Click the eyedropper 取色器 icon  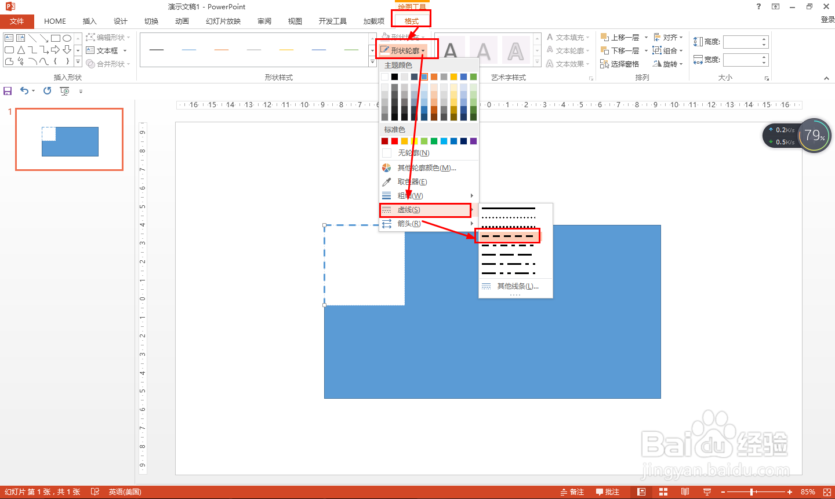387,182
